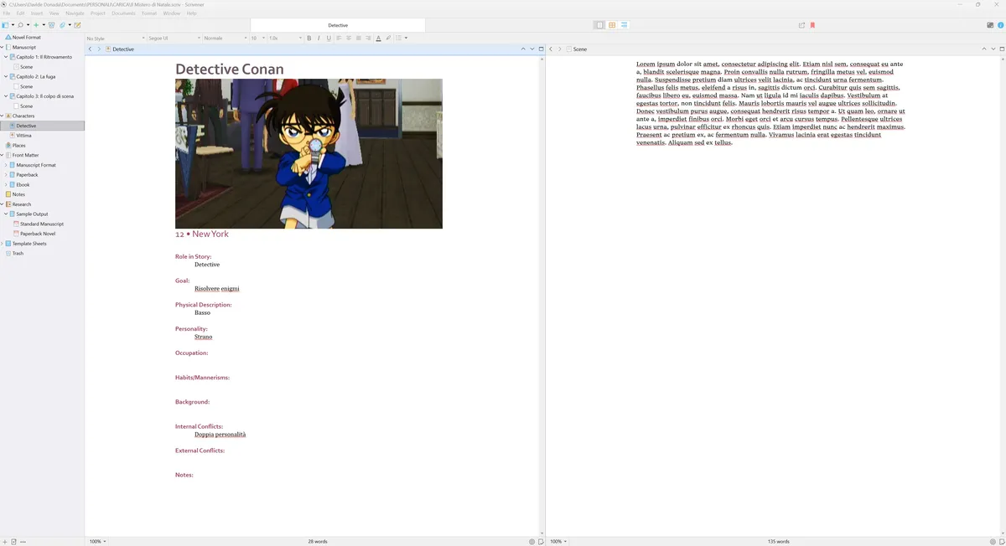The image size is (1006, 546).
Task: Open Quick Reference with the pencil-note icon
Action: pyautogui.click(x=77, y=25)
